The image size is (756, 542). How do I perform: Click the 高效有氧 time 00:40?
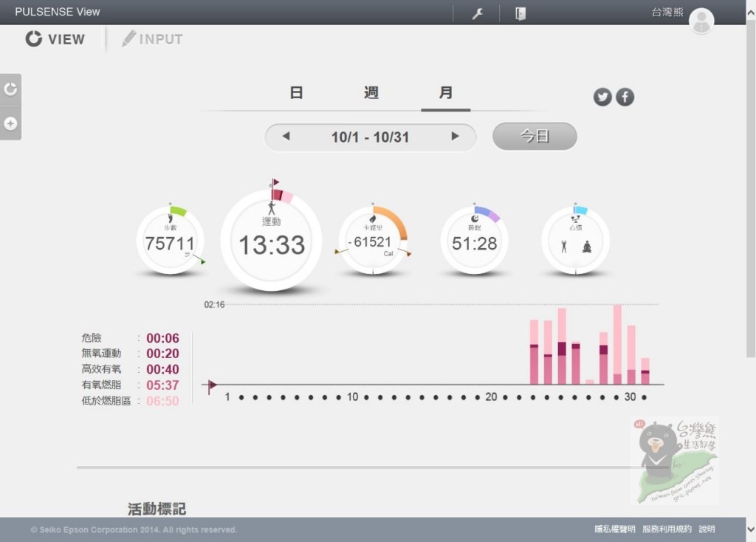tap(162, 369)
